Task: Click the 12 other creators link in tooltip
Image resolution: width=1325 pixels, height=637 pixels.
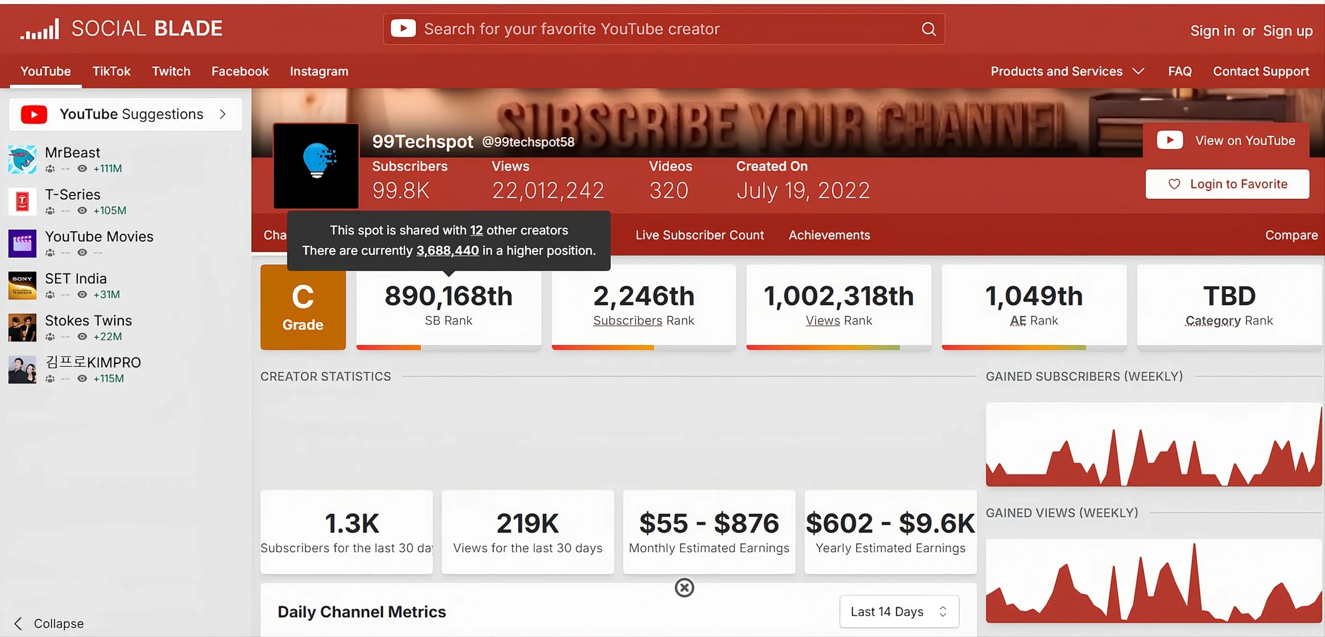Action: 476,230
